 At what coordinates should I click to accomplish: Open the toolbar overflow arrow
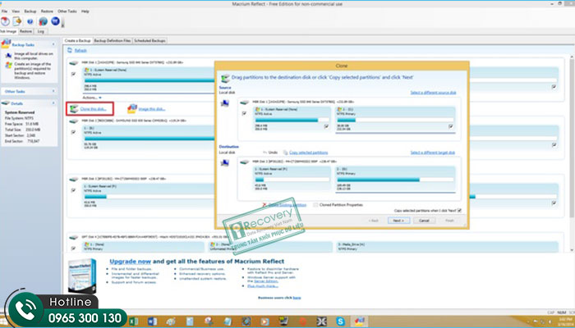(62, 24)
